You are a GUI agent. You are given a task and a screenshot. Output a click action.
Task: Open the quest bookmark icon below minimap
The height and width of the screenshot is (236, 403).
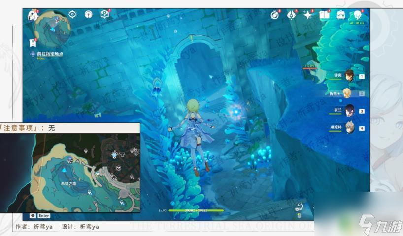(33, 43)
